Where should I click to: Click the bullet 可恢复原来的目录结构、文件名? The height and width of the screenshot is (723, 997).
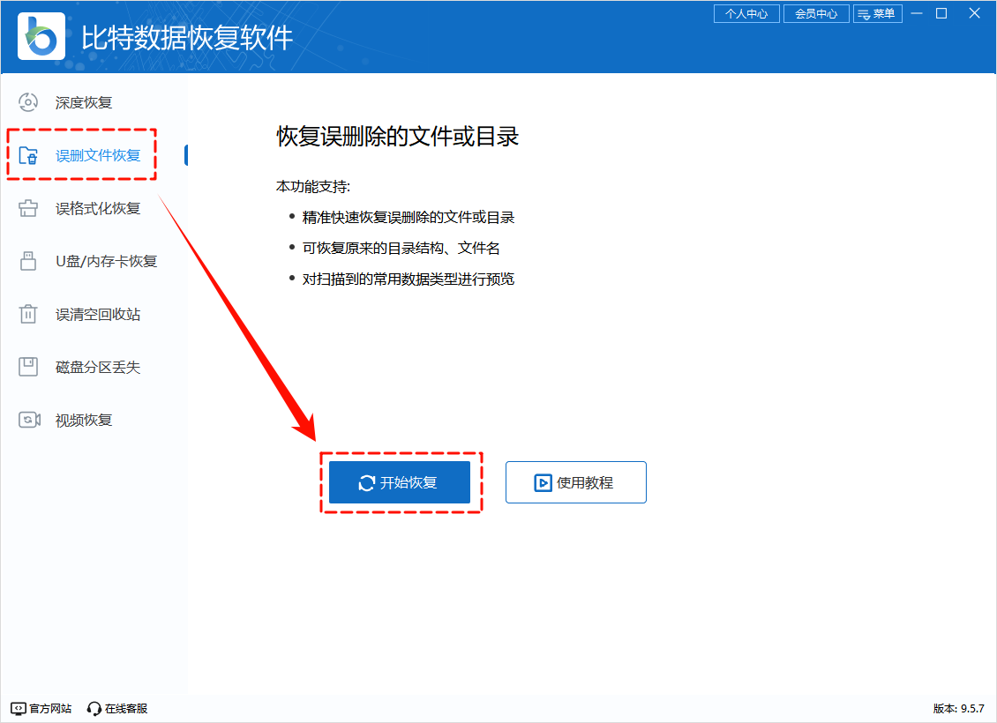point(401,248)
